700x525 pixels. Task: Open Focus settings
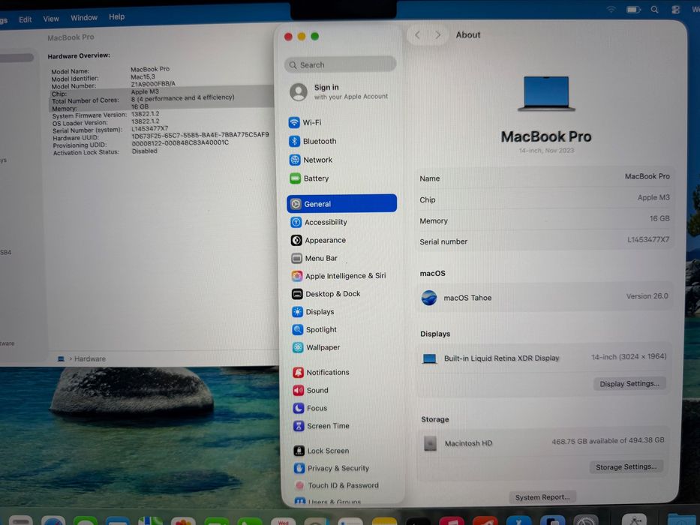[x=311, y=408]
